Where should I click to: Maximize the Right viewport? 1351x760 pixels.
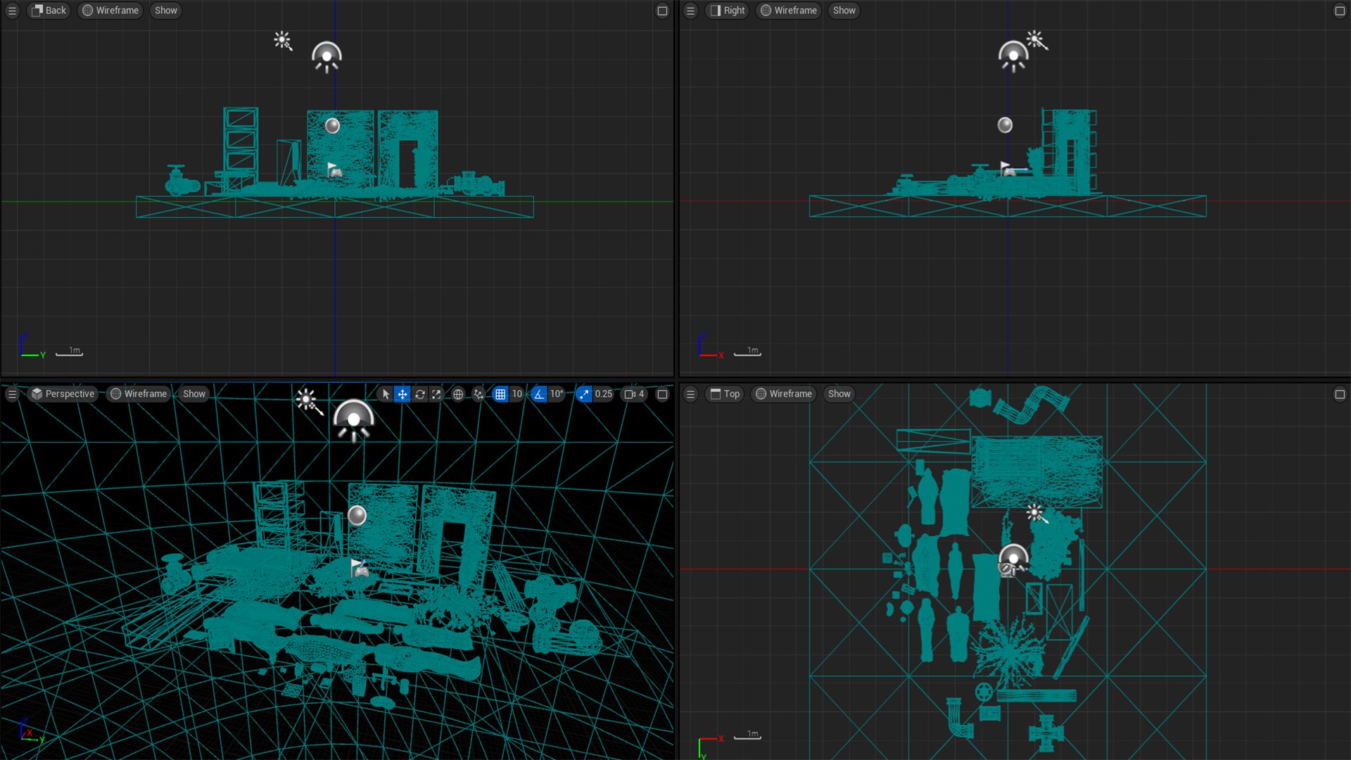pyautogui.click(x=1340, y=11)
